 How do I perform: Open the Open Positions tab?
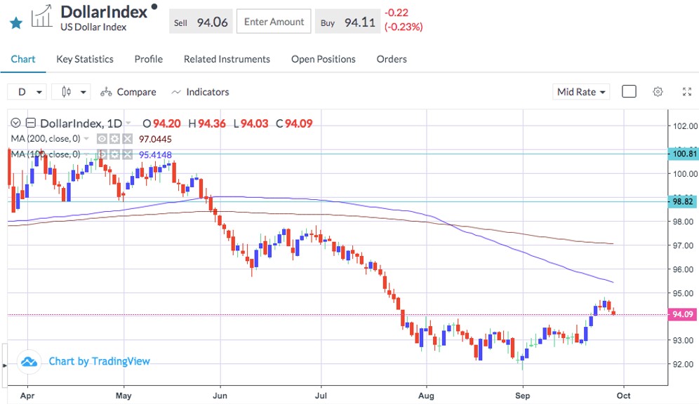point(324,59)
